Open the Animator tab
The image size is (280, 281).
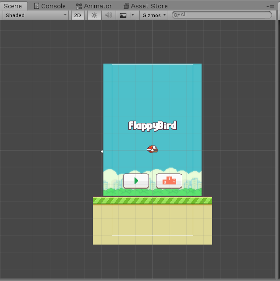[94, 6]
